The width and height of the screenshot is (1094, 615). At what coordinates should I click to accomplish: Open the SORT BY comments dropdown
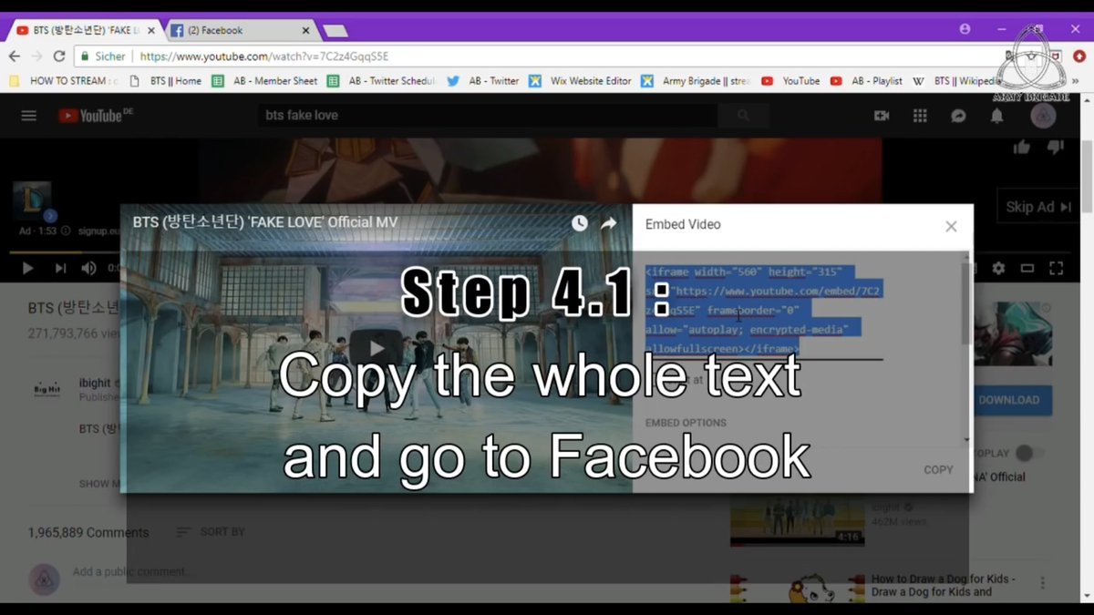click(211, 531)
